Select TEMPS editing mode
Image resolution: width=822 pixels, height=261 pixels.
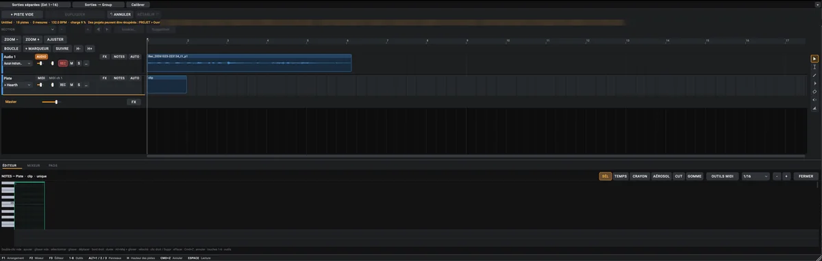tap(621, 176)
